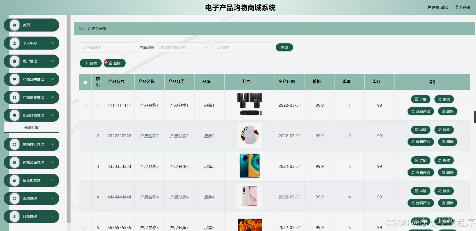
Task: Click the clipboard icon for 用户管理
Action: pyautogui.click(x=15, y=61)
